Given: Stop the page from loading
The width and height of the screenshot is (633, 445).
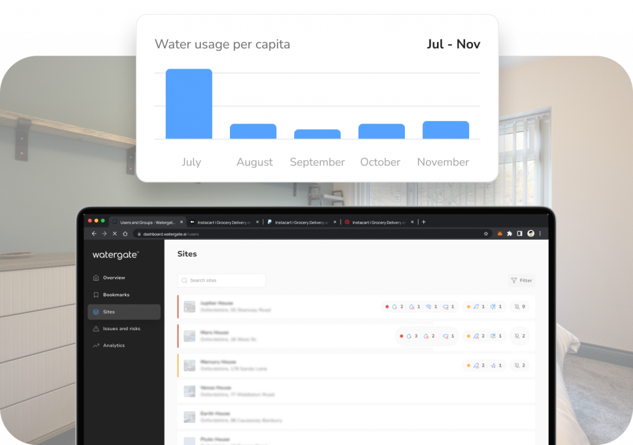Looking at the screenshot, I should [x=114, y=234].
